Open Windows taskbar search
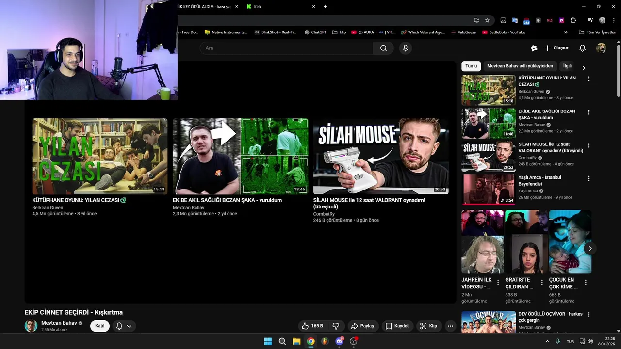The height and width of the screenshot is (349, 621). [282, 341]
